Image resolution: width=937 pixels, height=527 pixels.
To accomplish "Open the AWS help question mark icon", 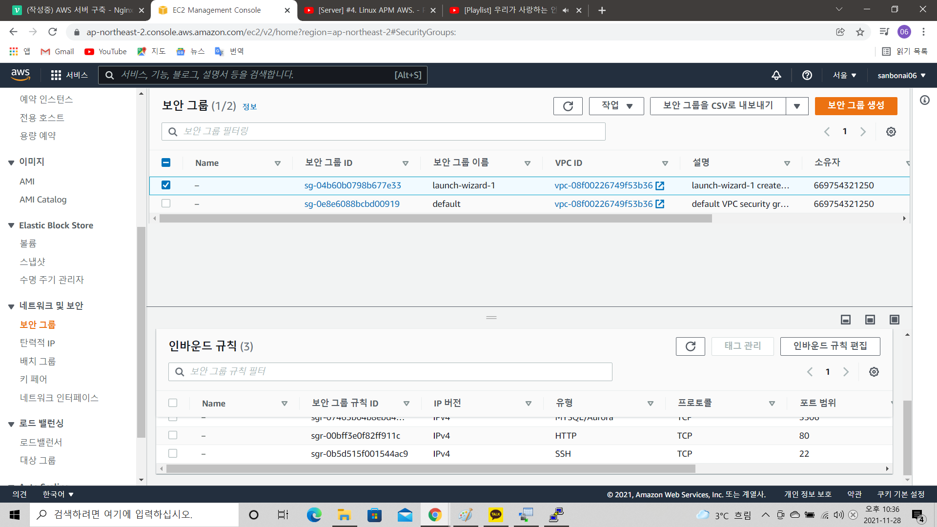I will (807, 75).
